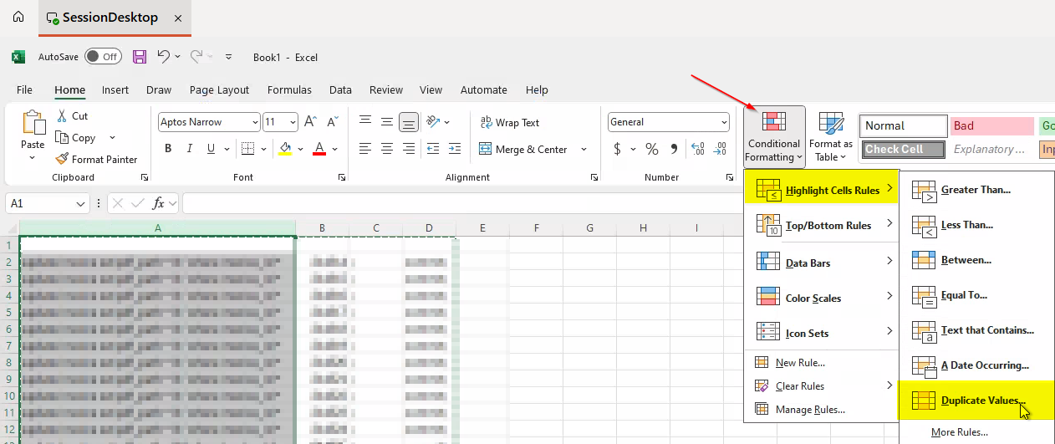Click the Borders icon

tap(247, 149)
